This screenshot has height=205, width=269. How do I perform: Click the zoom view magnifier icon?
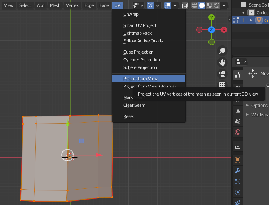[x=222, y=50]
